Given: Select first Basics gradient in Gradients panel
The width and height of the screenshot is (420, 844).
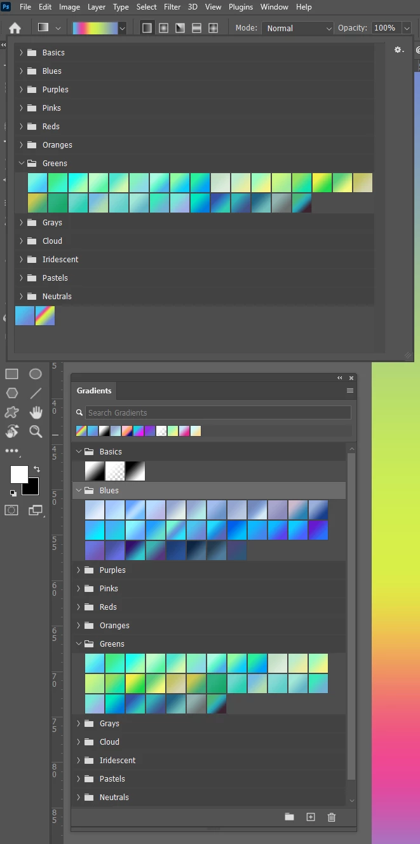Looking at the screenshot, I should [95, 471].
